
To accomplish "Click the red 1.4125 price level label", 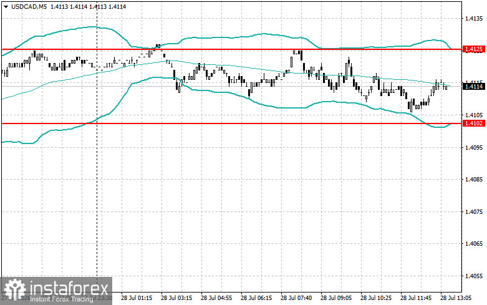I will pos(474,49).
